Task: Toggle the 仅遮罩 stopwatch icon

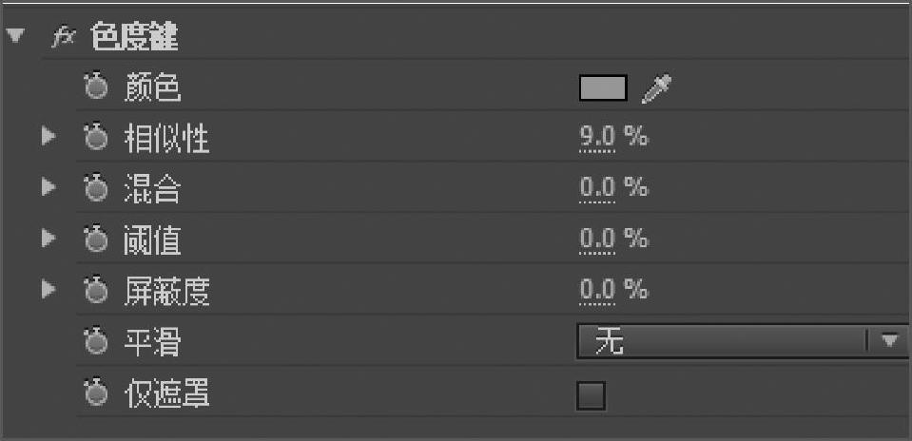Action: [95, 393]
